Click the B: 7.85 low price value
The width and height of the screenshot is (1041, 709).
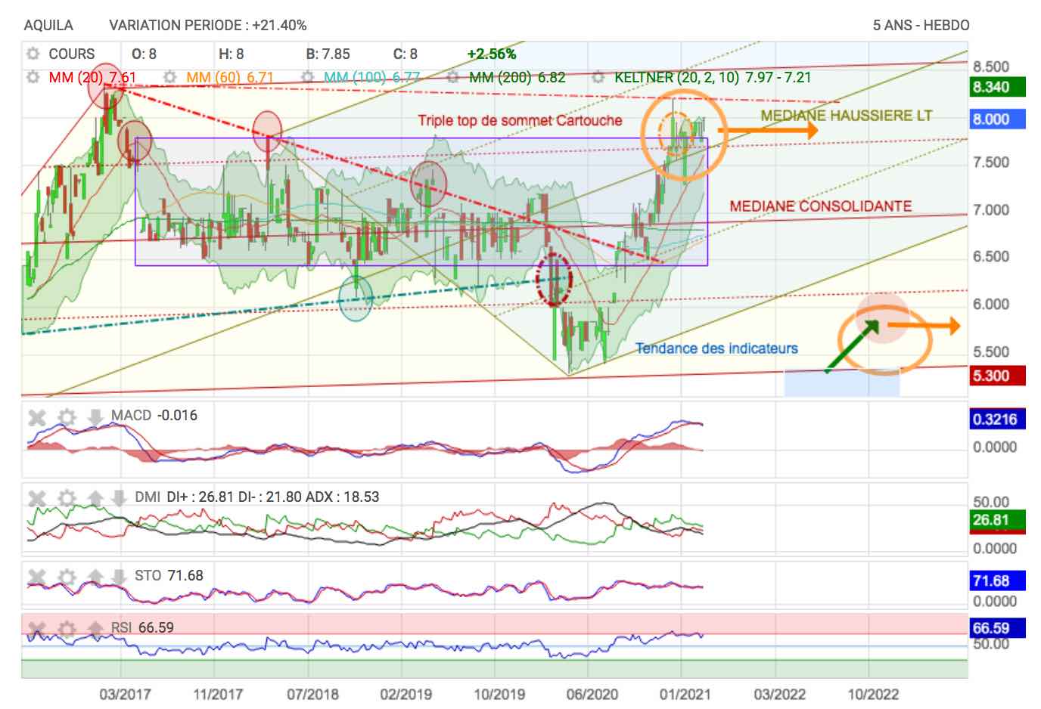click(x=328, y=54)
